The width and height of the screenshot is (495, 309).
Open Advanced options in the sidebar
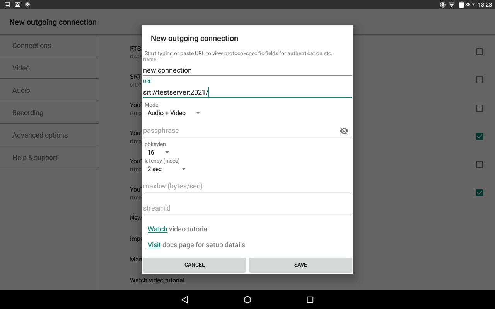pos(49,135)
